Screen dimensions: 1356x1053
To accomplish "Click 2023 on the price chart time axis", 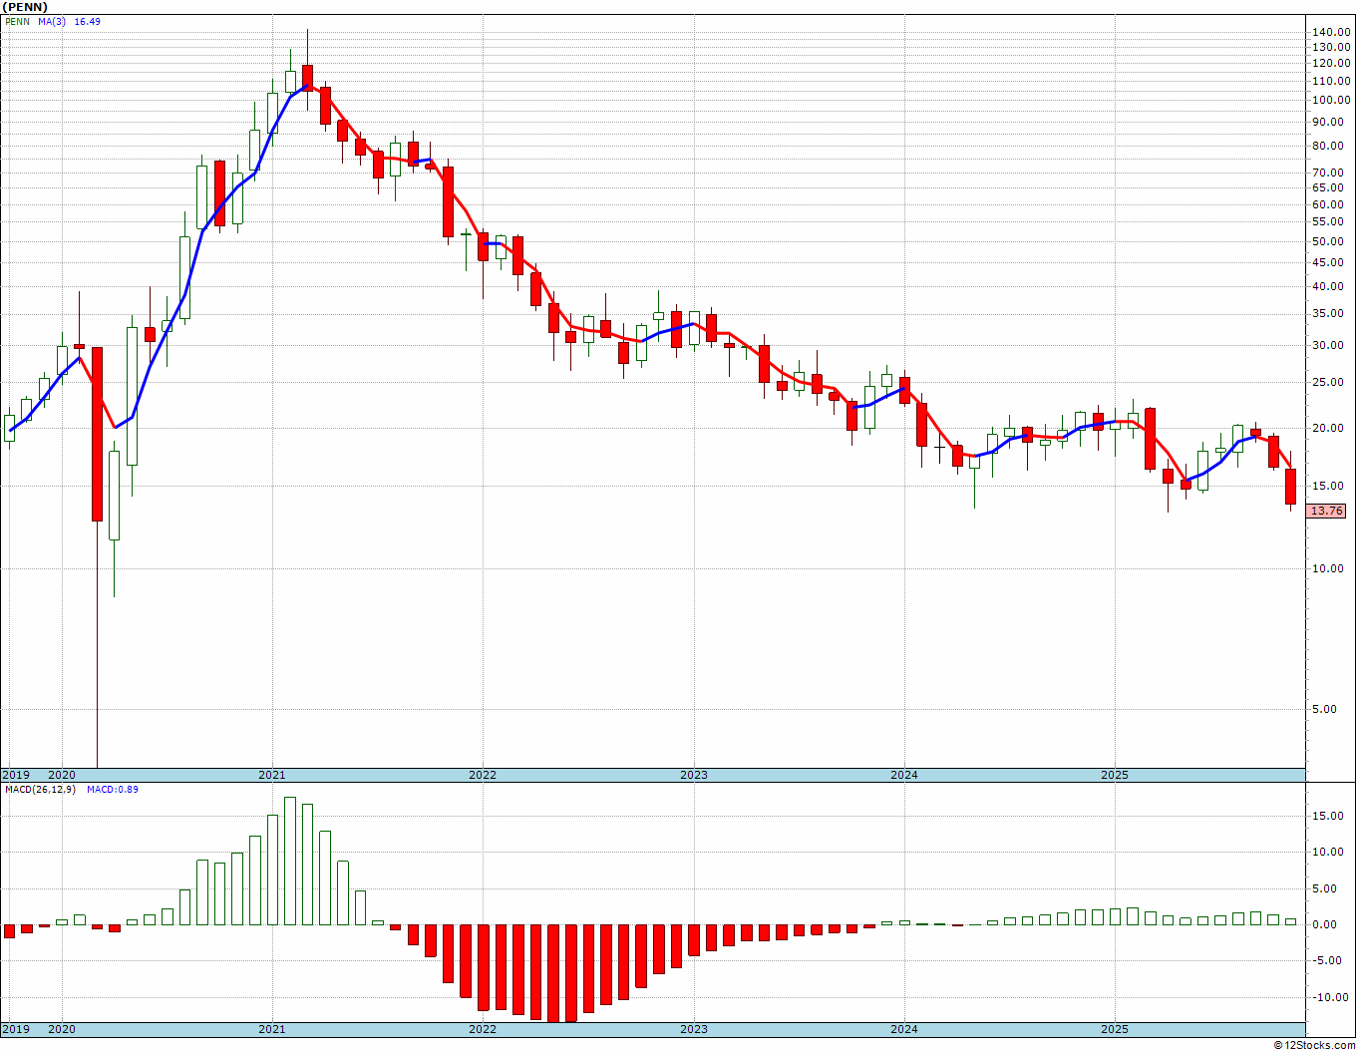I will (694, 775).
